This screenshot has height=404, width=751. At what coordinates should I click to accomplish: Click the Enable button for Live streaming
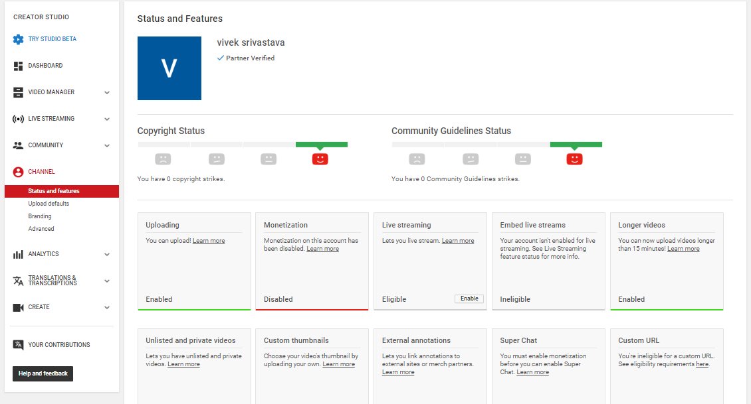click(469, 299)
